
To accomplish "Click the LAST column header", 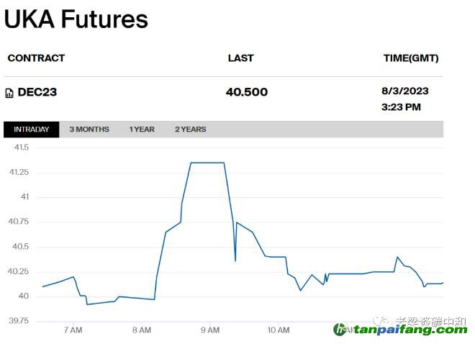I will coord(240,58).
